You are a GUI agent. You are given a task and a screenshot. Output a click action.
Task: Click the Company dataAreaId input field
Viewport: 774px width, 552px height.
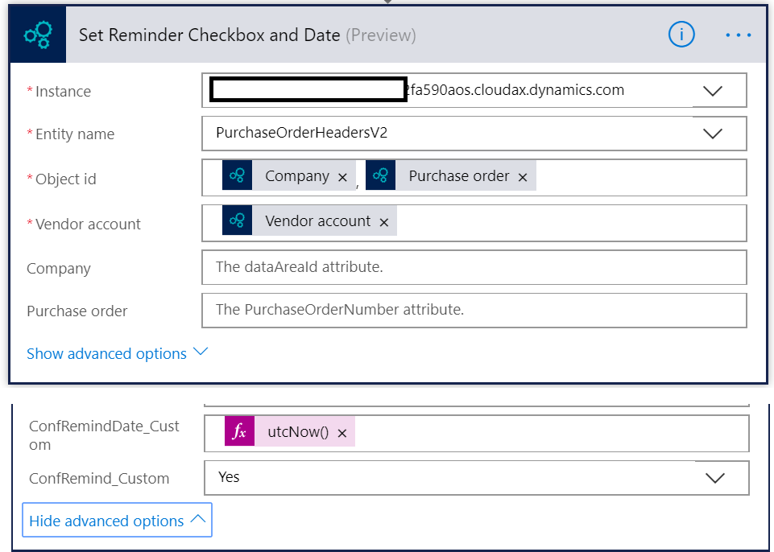[474, 266]
